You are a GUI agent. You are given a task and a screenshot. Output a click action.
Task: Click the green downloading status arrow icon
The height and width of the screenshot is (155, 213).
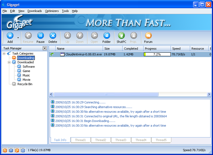pos(52,54)
